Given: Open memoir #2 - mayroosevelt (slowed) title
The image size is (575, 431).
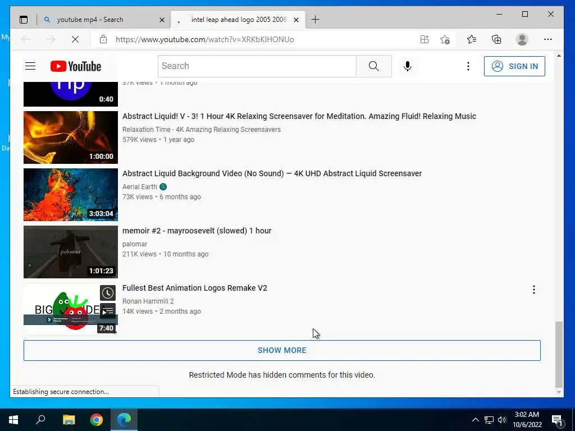Looking at the screenshot, I should point(197,231).
